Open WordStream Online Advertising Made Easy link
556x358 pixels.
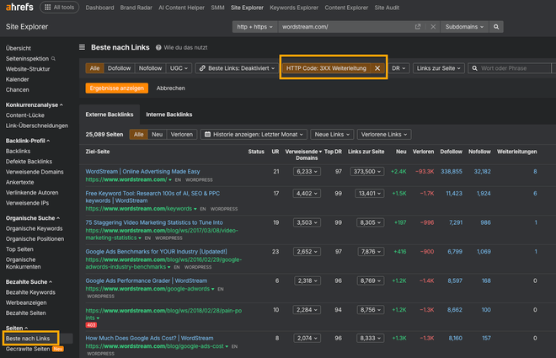click(x=142, y=171)
